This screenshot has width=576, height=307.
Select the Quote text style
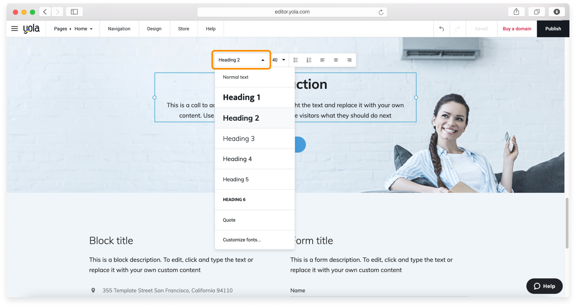229,220
